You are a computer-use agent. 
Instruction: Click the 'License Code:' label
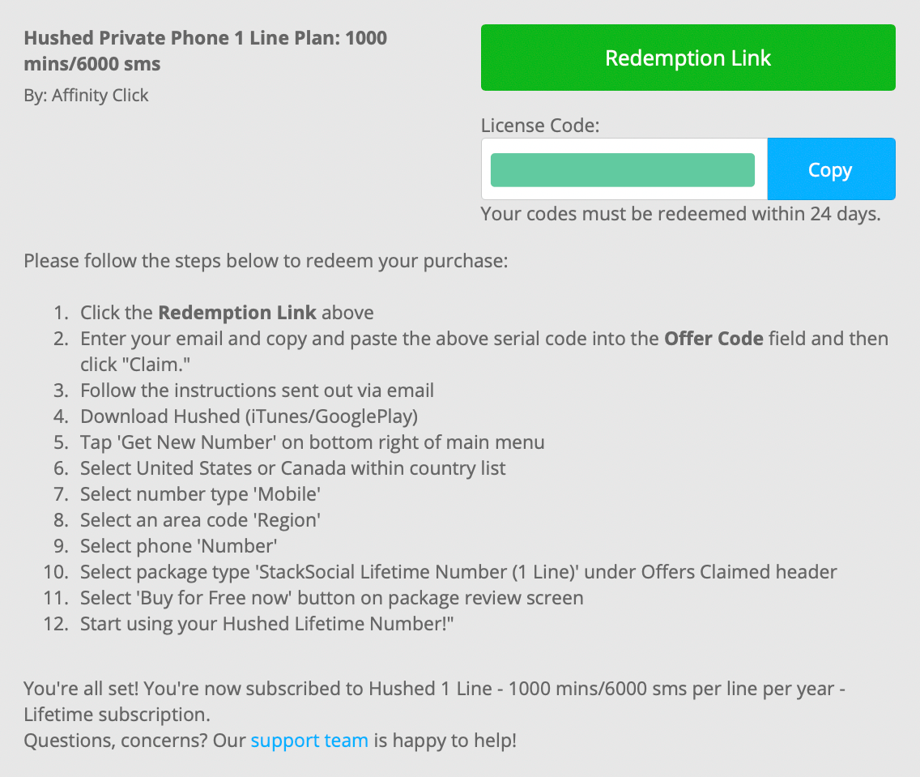(540, 126)
